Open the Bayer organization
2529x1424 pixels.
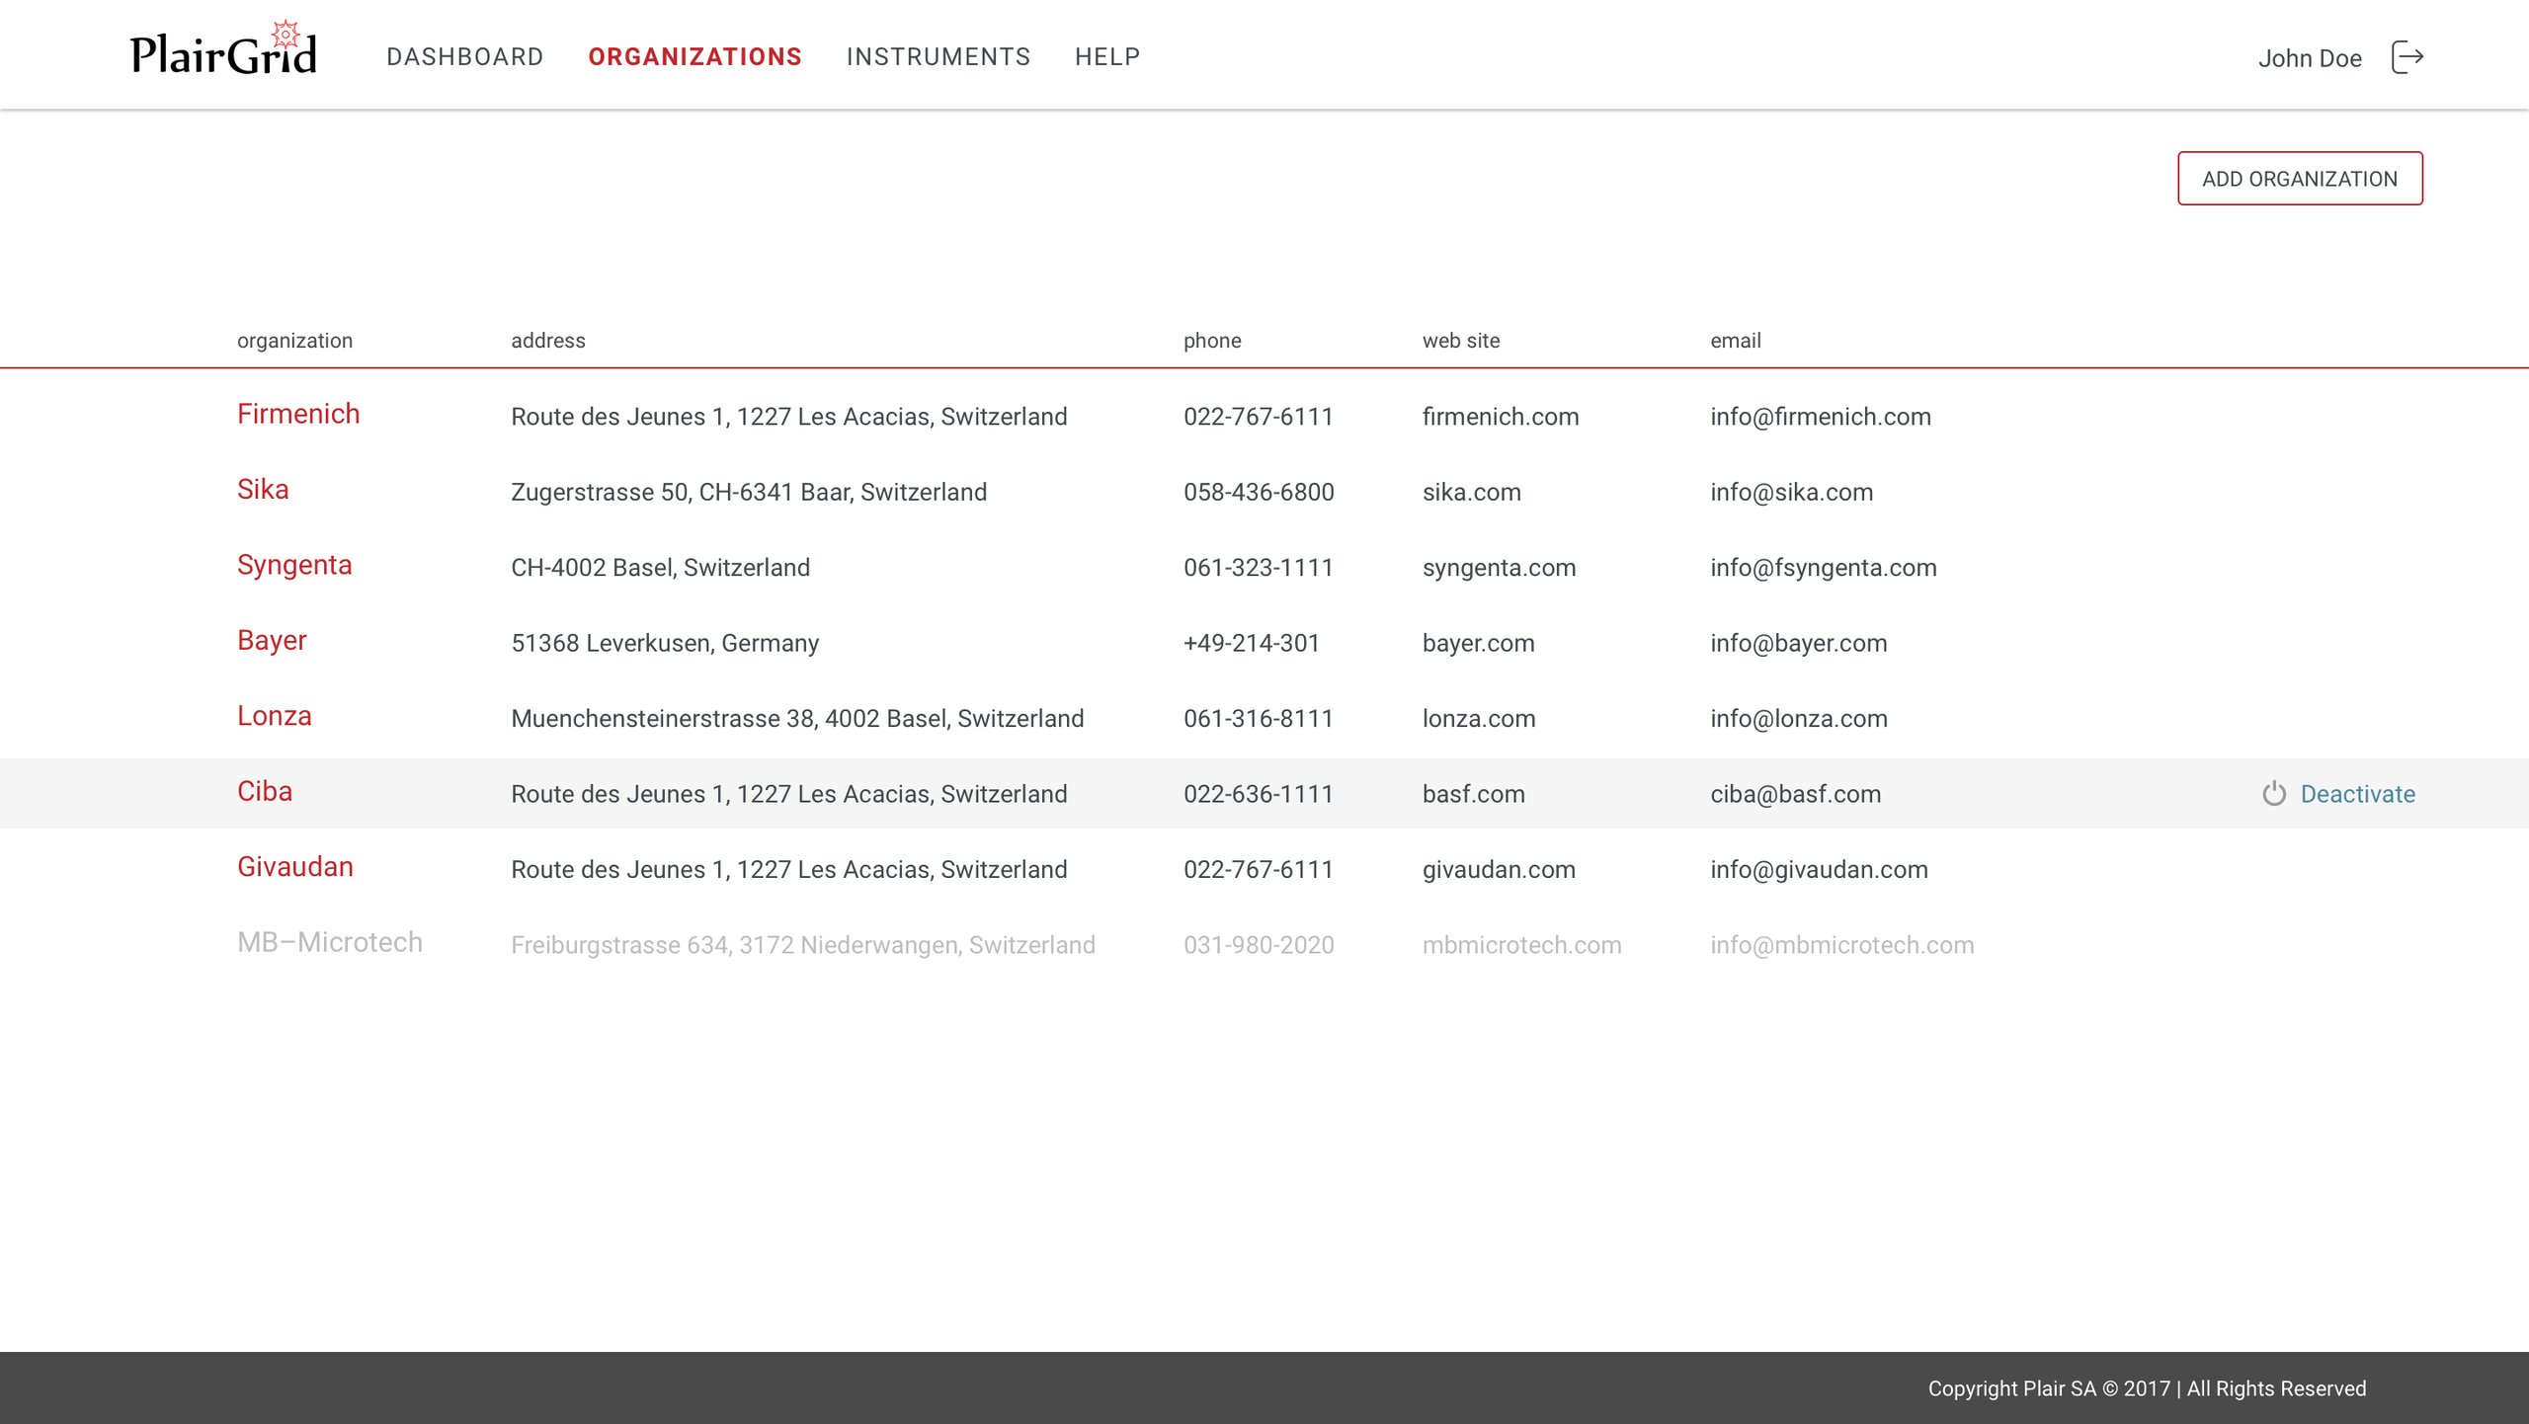pyautogui.click(x=272, y=640)
